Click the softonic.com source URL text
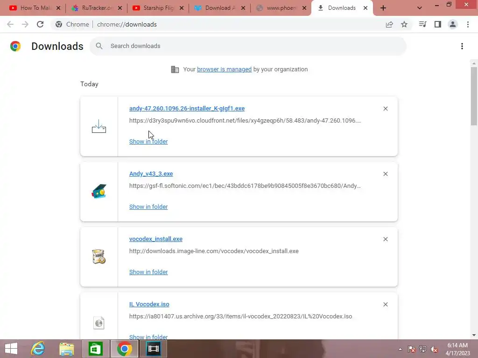This screenshot has height=358, width=478. pyautogui.click(x=245, y=186)
